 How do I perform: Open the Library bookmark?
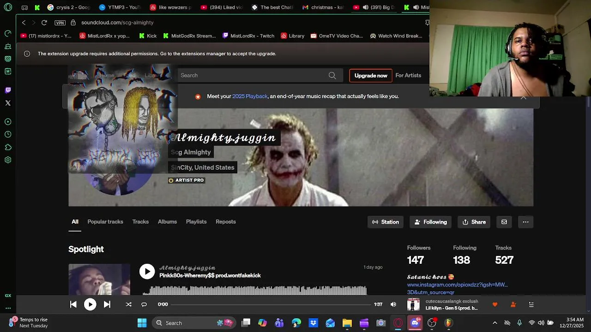[292, 36]
